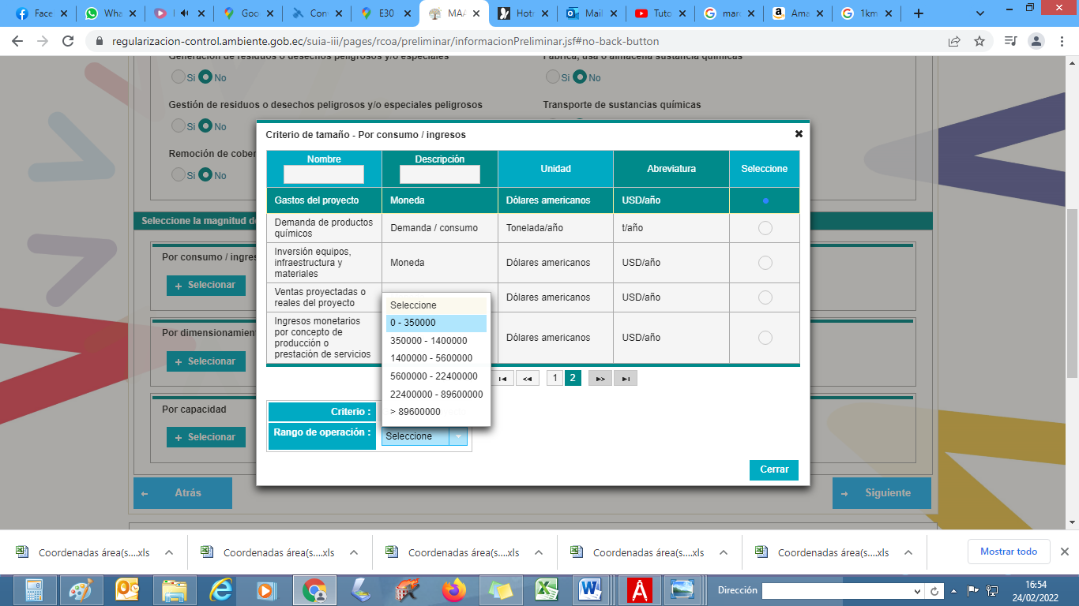This screenshot has width=1079, height=606.
Task: Choose radio for Inversión equipos, infraestructura y materiales
Action: tap(765, 263)
